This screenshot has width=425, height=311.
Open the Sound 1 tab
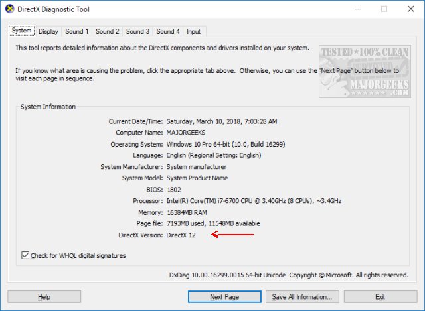[x=77, y=31]
